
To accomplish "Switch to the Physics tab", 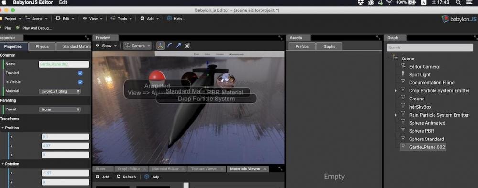I will click(x=42, y=47).
